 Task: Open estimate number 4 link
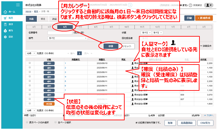(65, 77)
